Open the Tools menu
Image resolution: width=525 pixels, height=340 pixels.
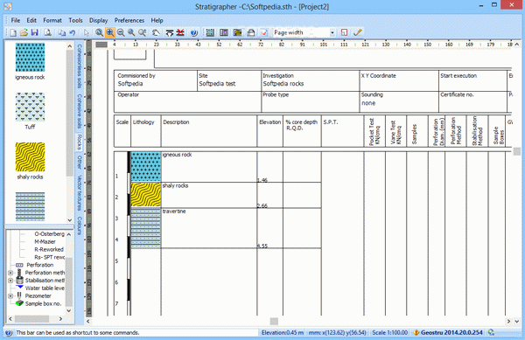[75, 20]
